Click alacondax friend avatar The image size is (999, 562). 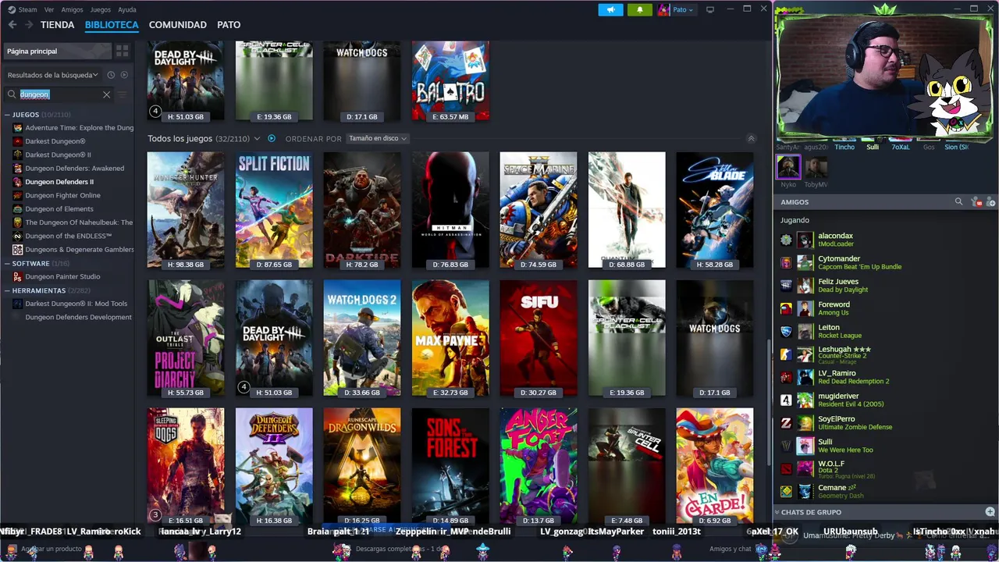click(x=805, y=240)
